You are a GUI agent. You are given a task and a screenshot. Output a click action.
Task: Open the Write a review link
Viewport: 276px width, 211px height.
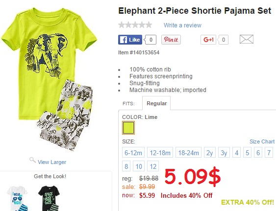coord(182,25)
